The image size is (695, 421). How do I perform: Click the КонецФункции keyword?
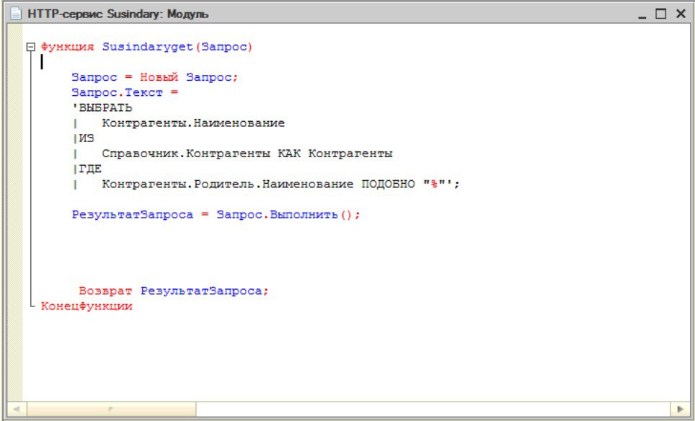pyautogui.click(x=87, y=306)
